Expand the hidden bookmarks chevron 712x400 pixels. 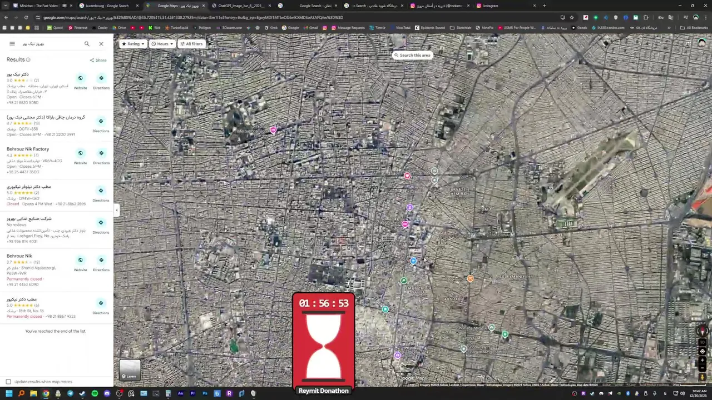(x=669, y=28)
